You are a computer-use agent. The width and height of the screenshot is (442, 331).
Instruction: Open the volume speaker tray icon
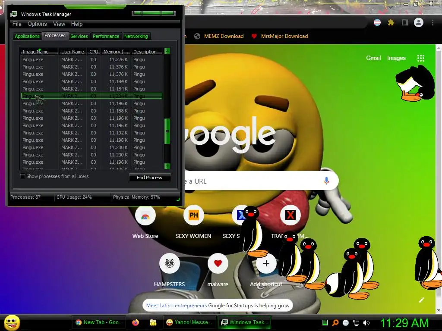click(x=366, y=323)
